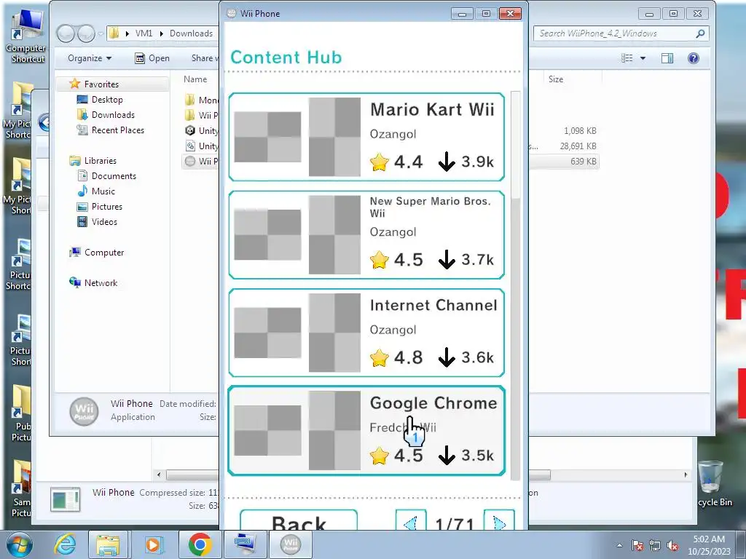
Task: Click the VM1 breadcrumb in address bar
Action: [144, 33]
